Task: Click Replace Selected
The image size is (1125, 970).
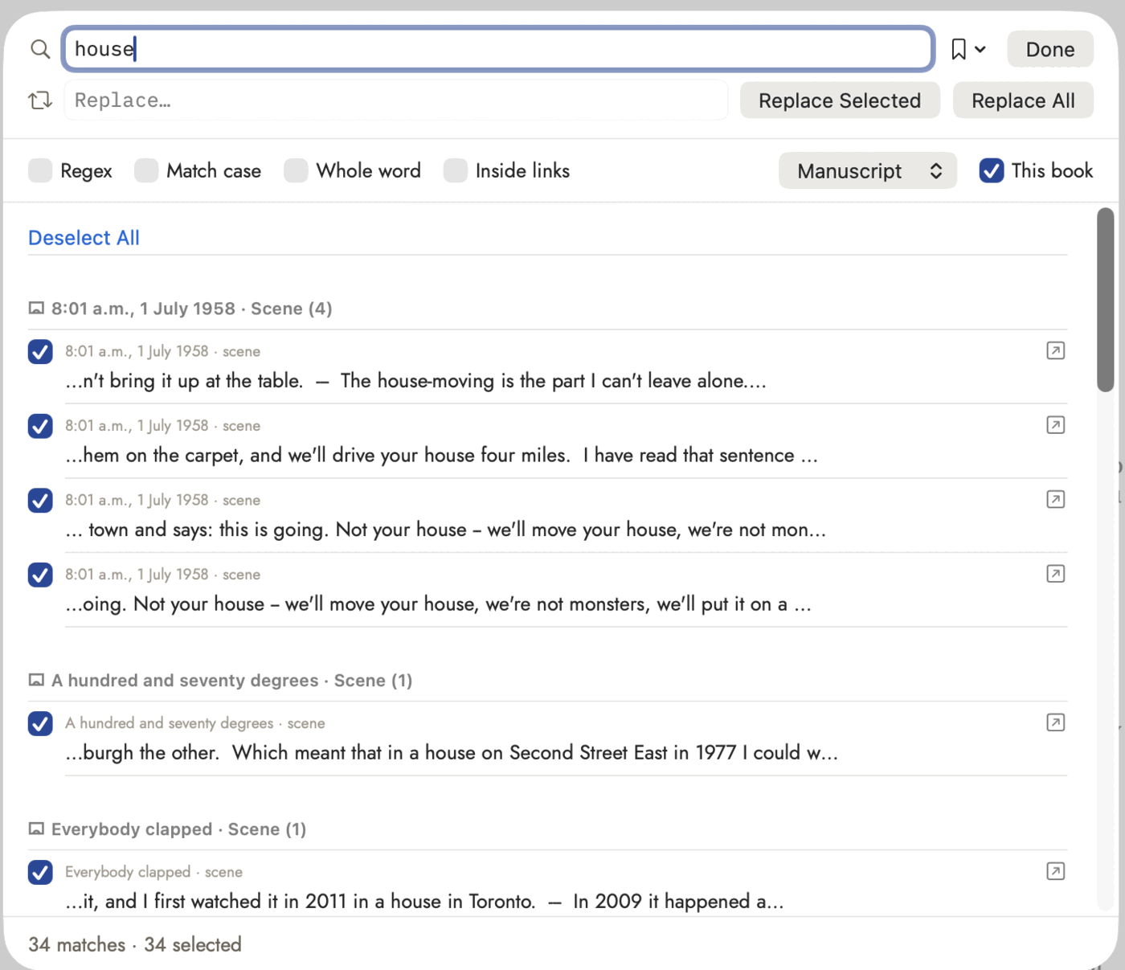Action: pos(840,100)
